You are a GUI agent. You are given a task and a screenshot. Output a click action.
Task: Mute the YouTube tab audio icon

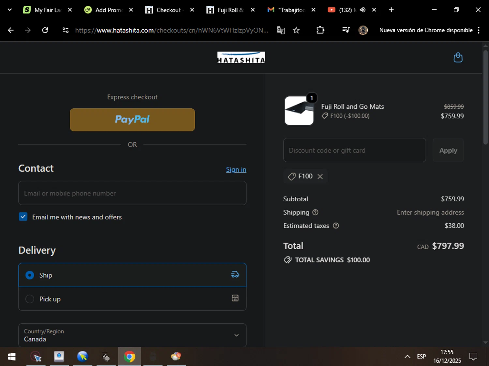click(x=362, y=10)
